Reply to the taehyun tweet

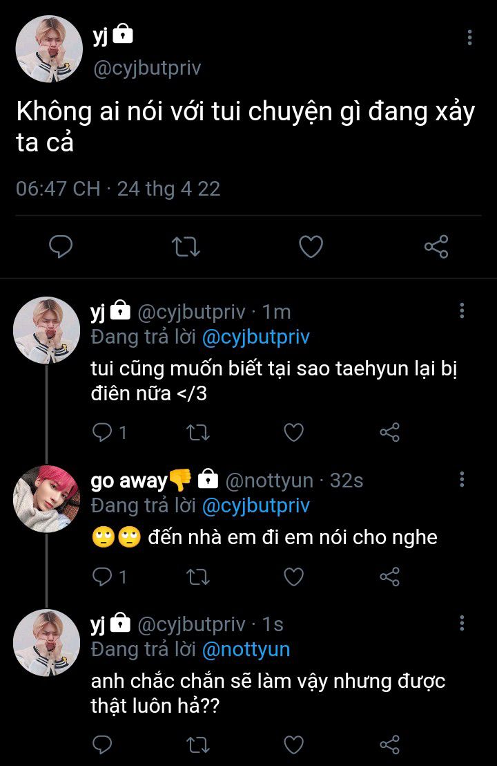tap(101, 433)
